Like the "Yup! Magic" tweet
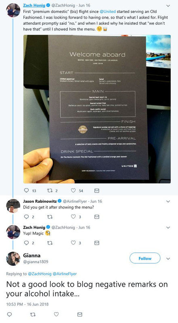 pyautogui.click(x=73, y=243)
